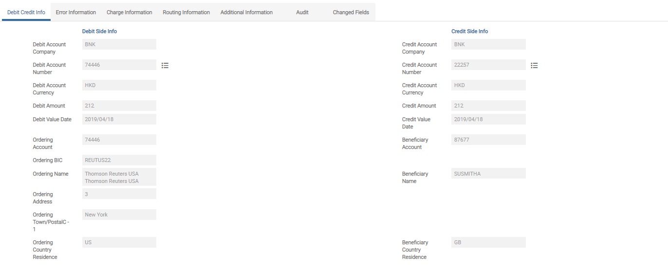Click the Credit Account Number field 22257
The image size is (668, 270).
(x=488, y=65)
